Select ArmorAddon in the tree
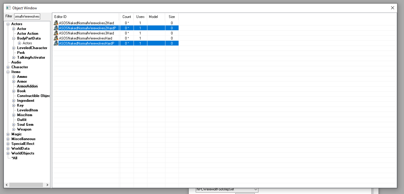Image resolution: width=404 pixels, height=194 pixels. coord(27,86)
